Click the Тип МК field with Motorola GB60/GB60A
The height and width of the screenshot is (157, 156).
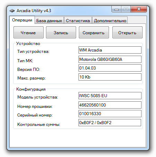point(110,59)
